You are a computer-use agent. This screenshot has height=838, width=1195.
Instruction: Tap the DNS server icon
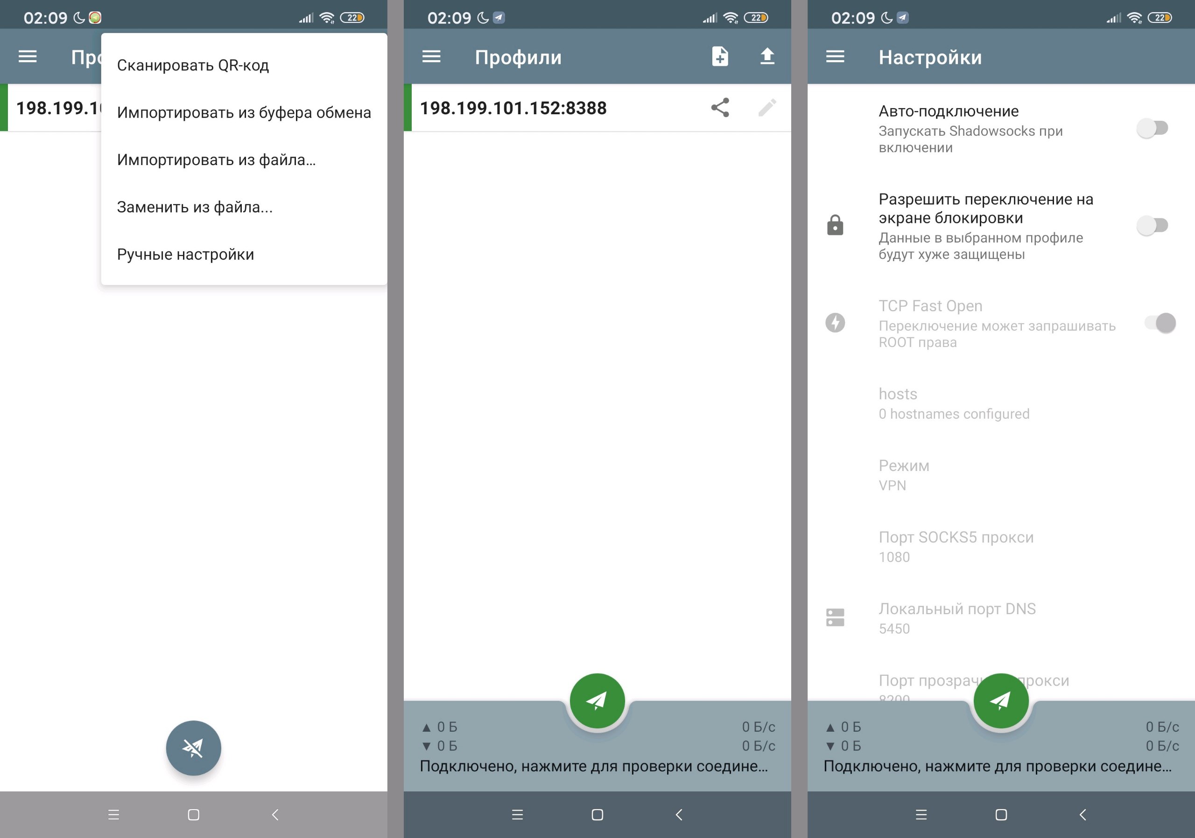click(x=836, y=617)
